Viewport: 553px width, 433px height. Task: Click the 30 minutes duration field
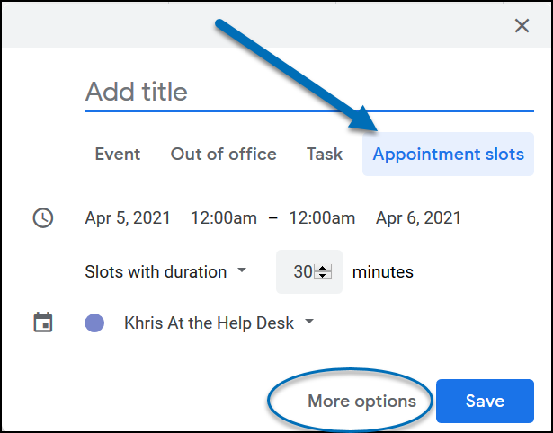[x=303, y=271]
